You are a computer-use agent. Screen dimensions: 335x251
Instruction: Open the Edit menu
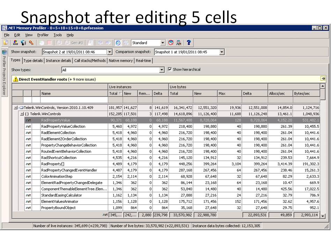tap(17, 35)
